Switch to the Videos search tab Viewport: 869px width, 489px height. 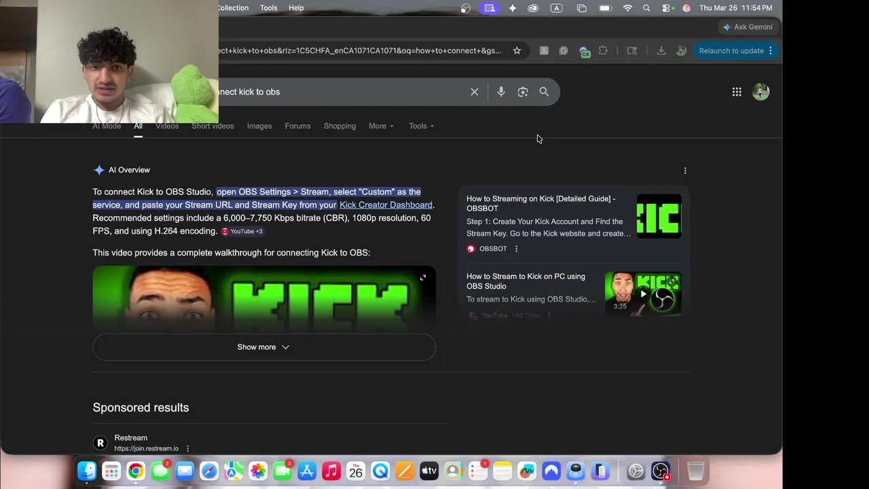click(x=167, y=126)
